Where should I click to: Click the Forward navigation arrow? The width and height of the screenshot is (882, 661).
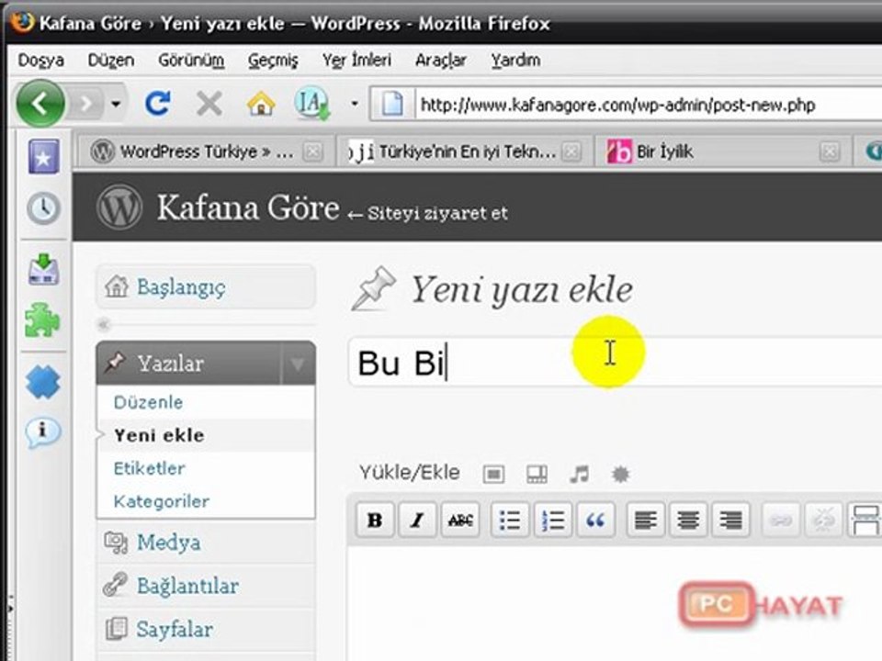[x=86, y=104]
